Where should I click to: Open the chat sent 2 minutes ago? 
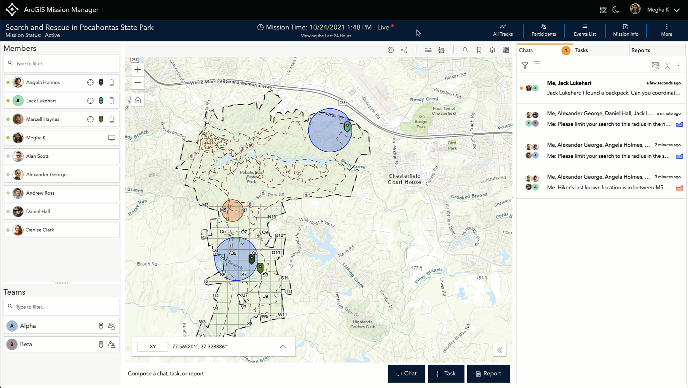coord(601,151)
